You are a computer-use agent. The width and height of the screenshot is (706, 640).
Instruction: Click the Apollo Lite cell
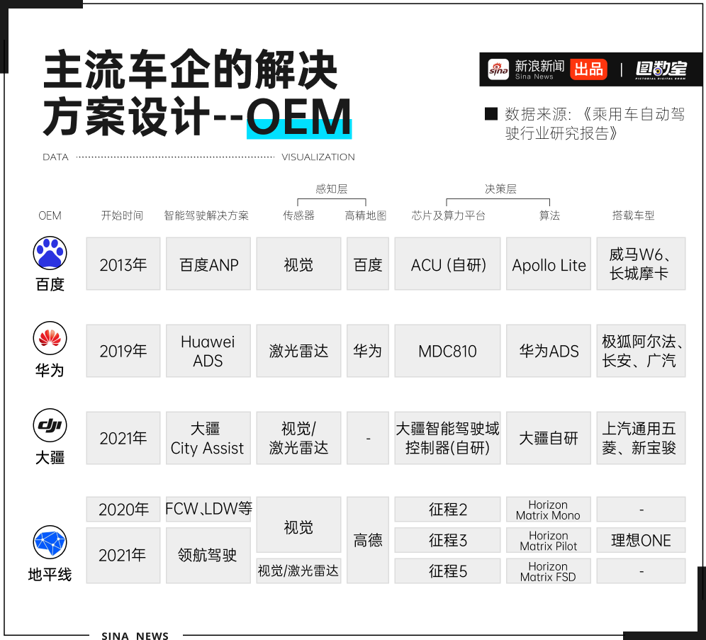[x=549, y=264]
